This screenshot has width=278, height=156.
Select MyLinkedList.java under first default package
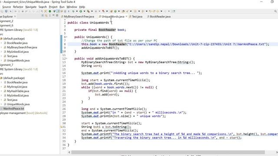pyautogui.click(x=18, y=52)
